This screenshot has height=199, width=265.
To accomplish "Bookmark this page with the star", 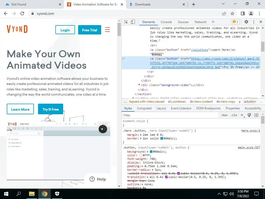I will pyautogui.click(x=232, y=13).
